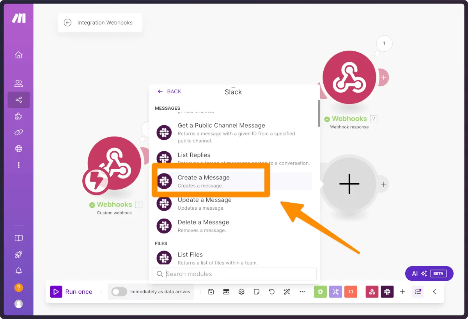Screen dimensions: 468x319
Task: Open the Slack favorite in toolbar
Action: (387, 292)
